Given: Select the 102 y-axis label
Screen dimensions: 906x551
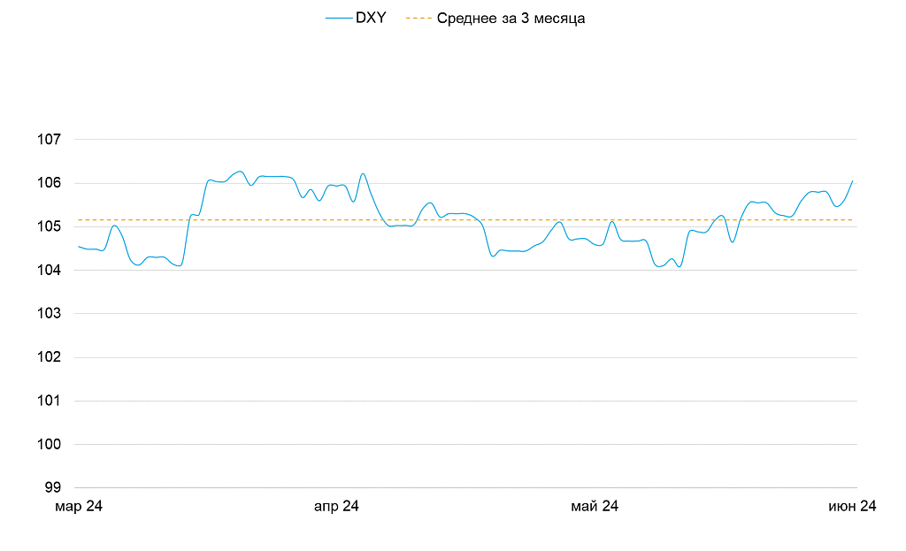Looking at the screenshot, I should 50,357.
